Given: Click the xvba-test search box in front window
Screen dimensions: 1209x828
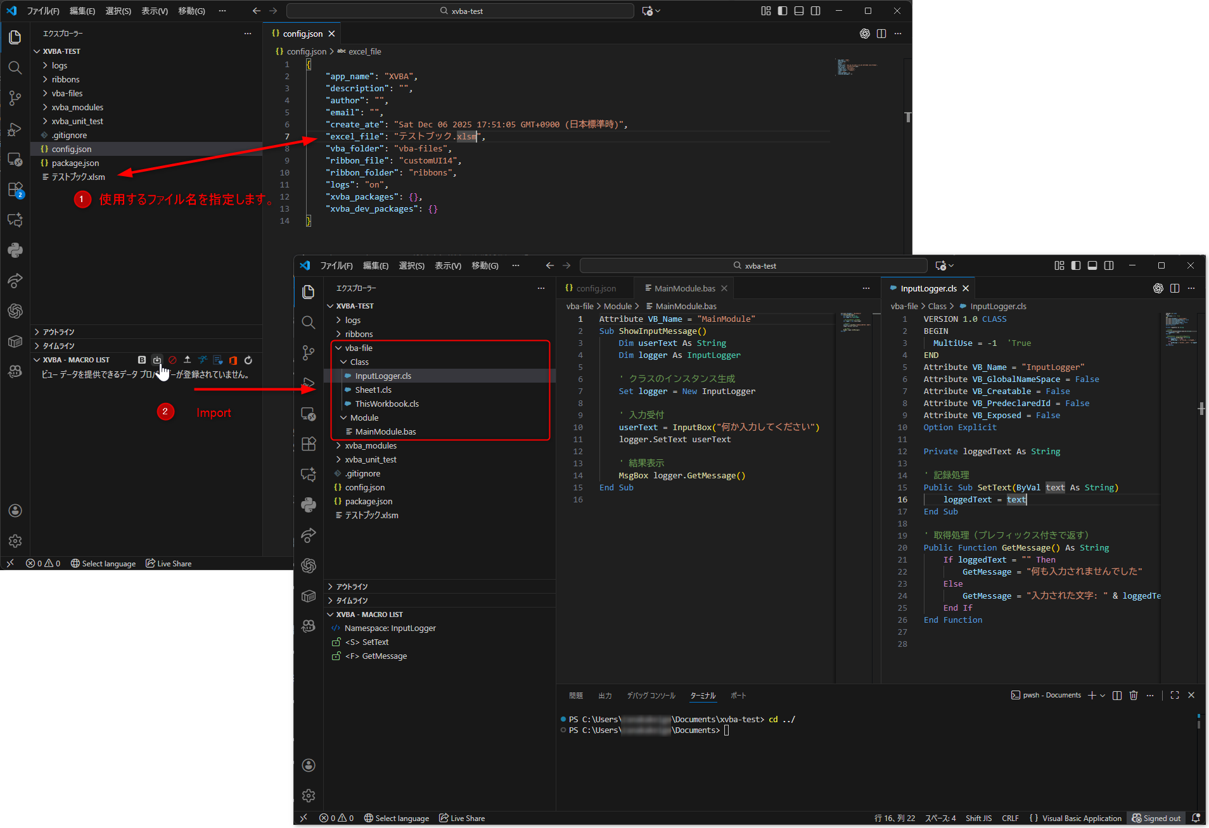Looking at the screenshot, I should pyautogui.click(x=753, y=265).
